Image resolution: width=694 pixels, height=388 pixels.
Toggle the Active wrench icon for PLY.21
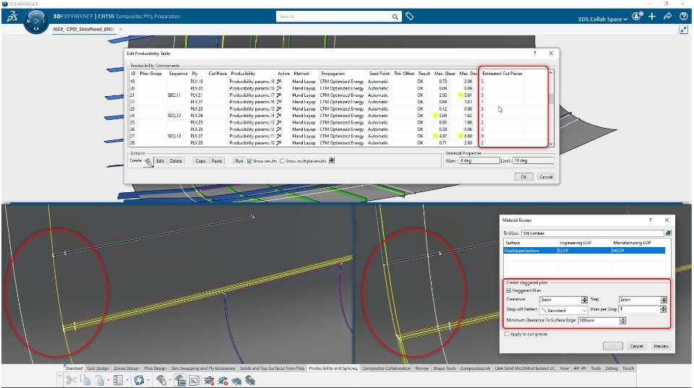[279, 95]
